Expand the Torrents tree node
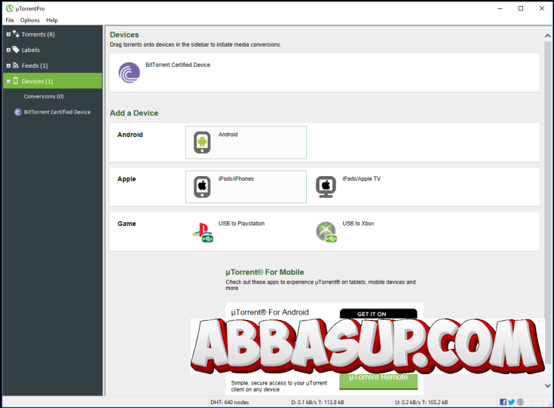The width and height of the screenshot is (554, 408). pos(8,35)
